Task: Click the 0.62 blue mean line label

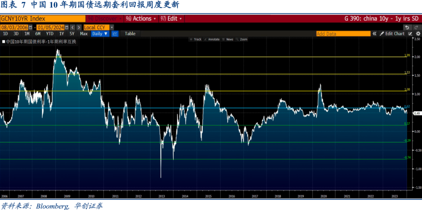Action: pos(407,106)
